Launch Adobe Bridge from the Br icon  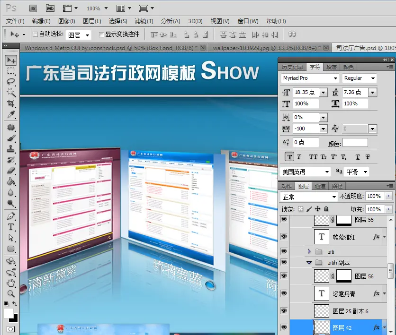34,8
